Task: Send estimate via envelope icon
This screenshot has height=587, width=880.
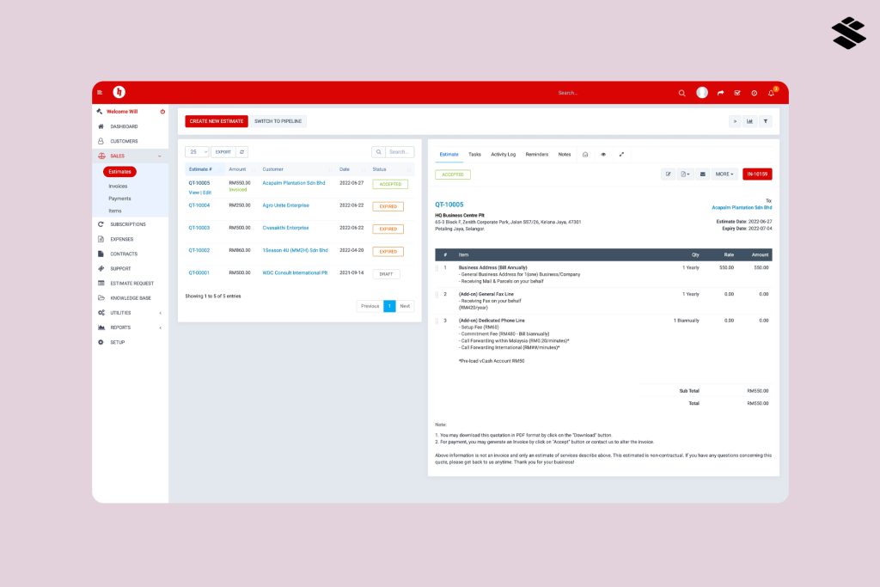Action: click(x=703, y=174)
